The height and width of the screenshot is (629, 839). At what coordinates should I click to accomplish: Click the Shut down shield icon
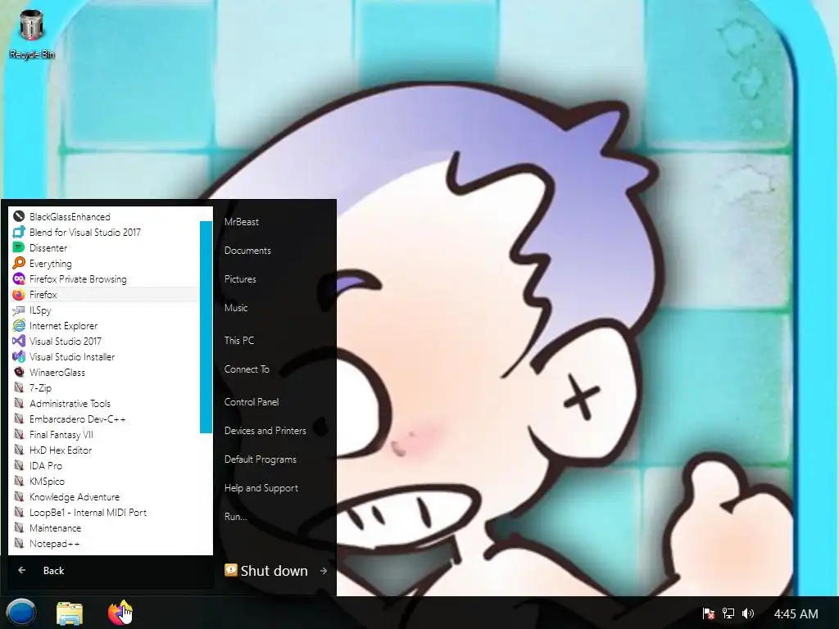[x=230, y=570]
